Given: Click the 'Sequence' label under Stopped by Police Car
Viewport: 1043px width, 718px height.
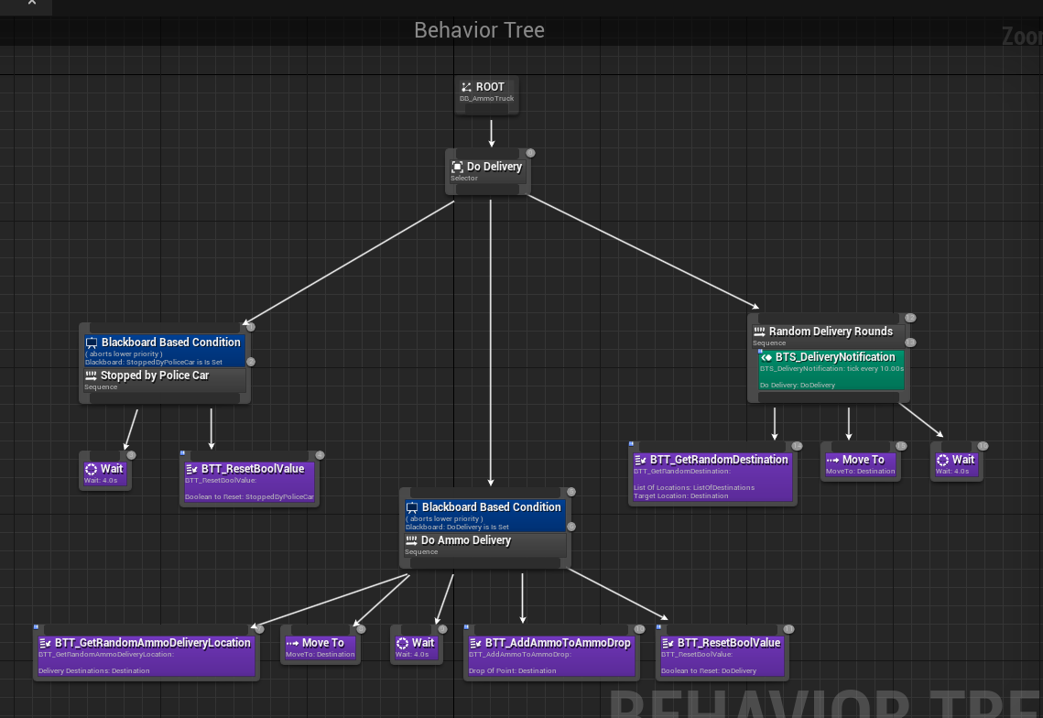Looking at the screenshot, I should pos(101,387).
